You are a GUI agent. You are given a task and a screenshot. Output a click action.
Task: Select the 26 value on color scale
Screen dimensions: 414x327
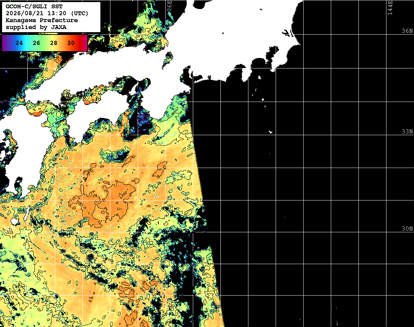click(x=37, y=43)
